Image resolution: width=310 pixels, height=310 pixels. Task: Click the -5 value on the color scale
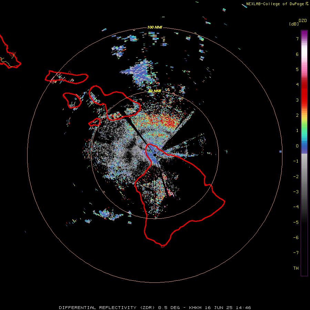296,223
